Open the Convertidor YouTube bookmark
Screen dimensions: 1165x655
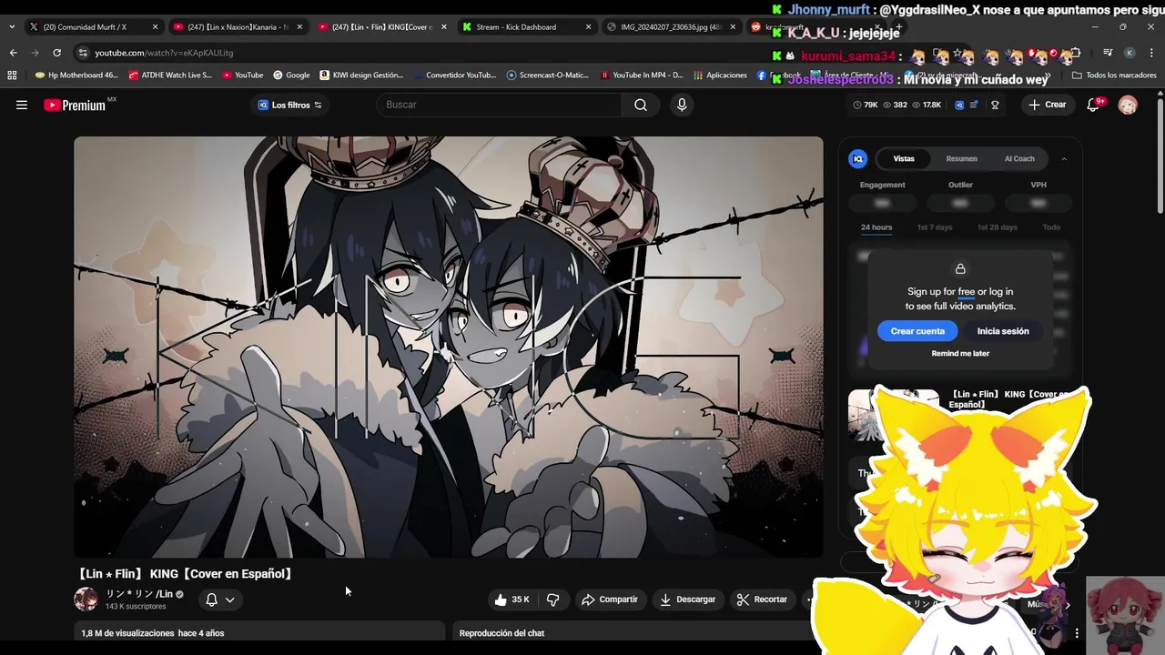[x=454, y=75]
